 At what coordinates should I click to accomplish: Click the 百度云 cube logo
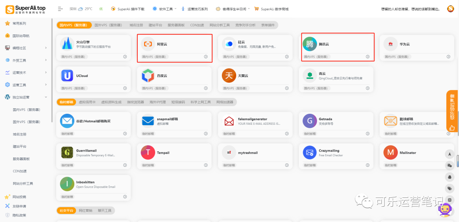click(x=148, y=76)
